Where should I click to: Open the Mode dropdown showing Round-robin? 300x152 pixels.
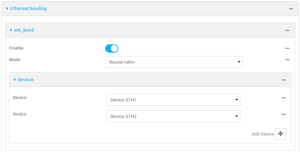pyautogui.click(x=174, y=62)
